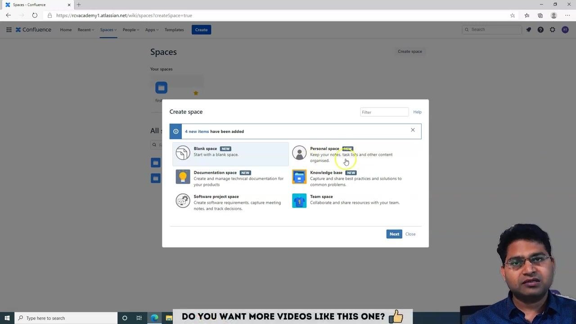Image resolution: width=576 pixels, height=324 pixels.
Task: Dismiss the new items info banner
Action: coord(413,130)
